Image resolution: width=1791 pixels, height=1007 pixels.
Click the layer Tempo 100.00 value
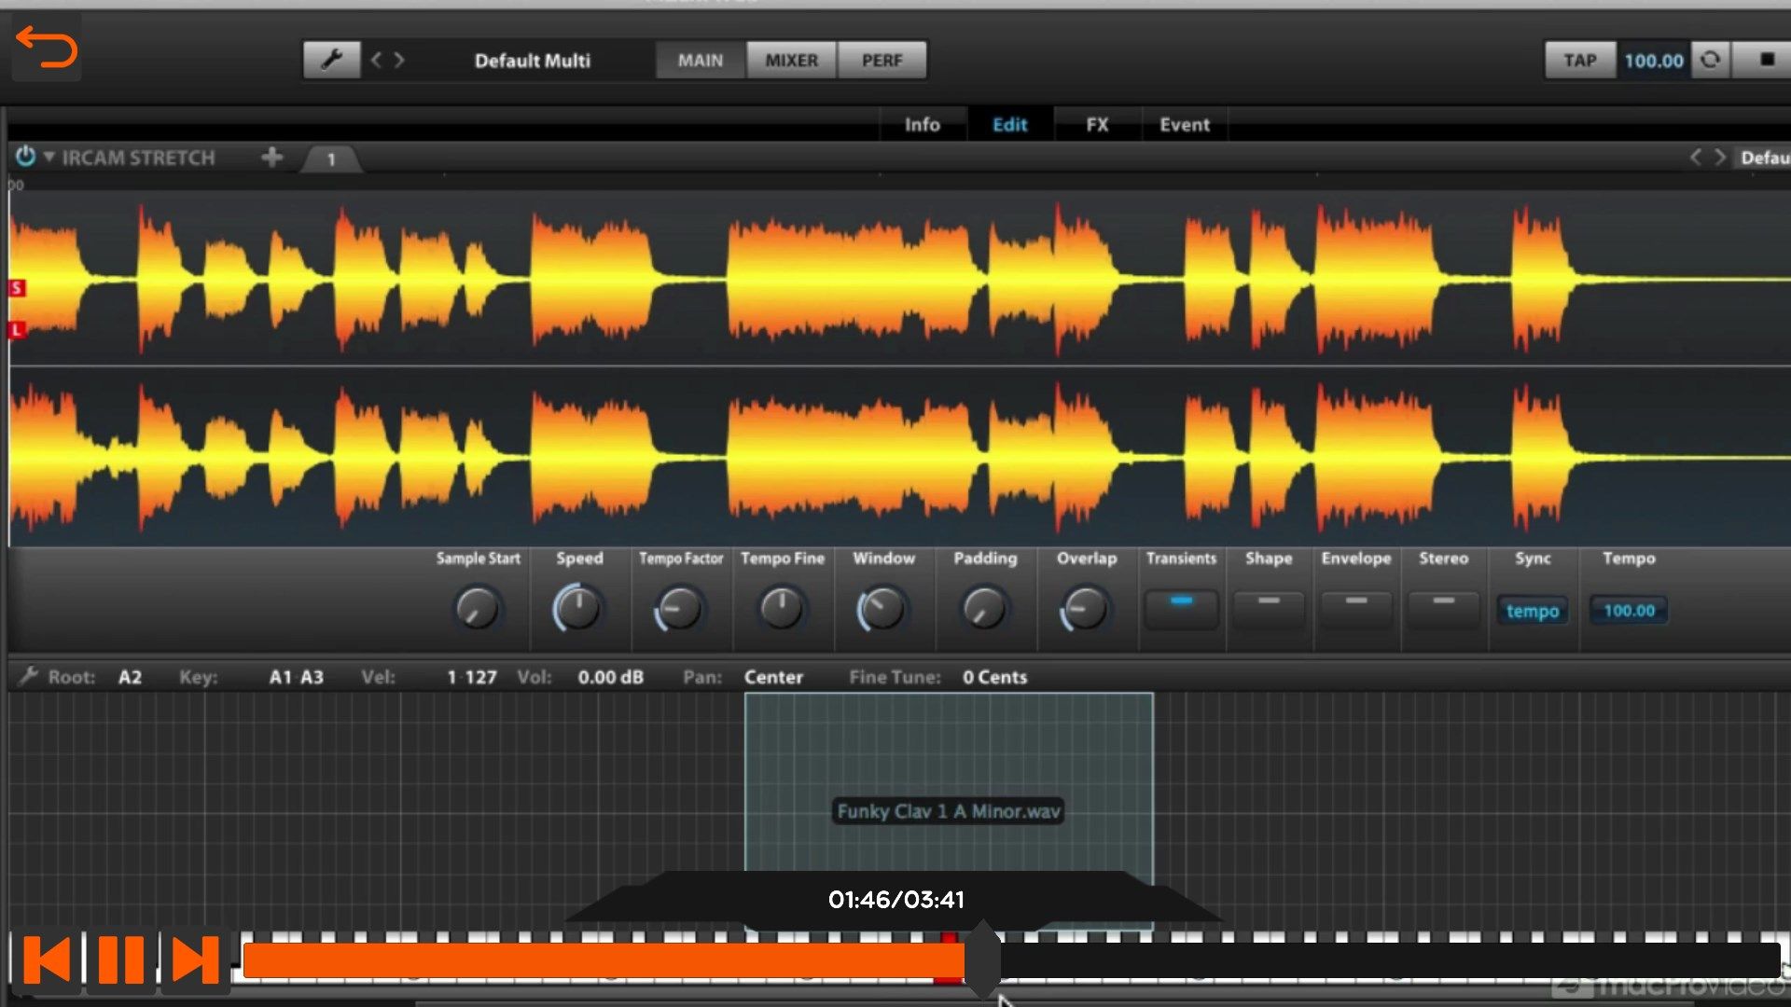1629,611
